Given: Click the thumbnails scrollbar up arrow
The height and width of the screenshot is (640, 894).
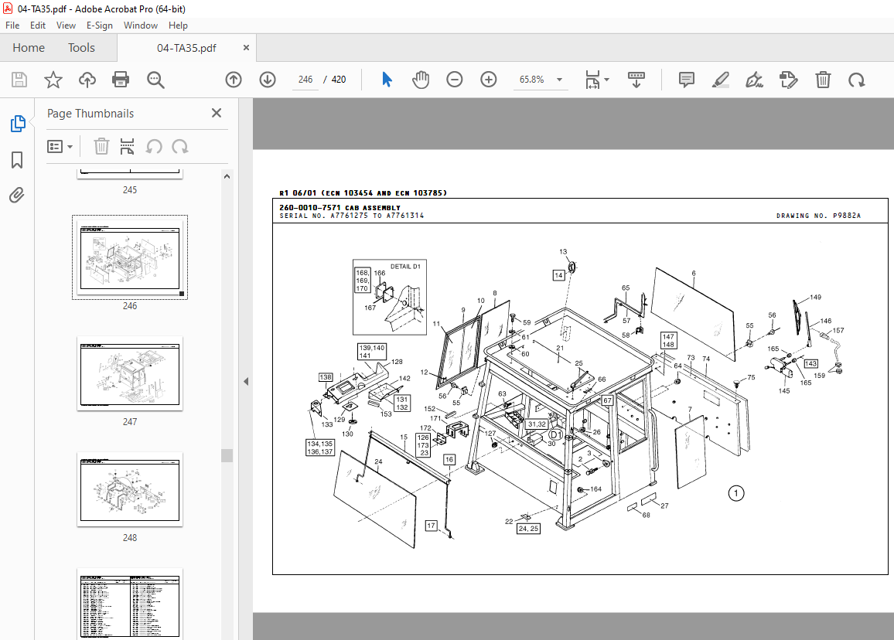Looking at the screenshot, I should pyautogui.click(x=227, y=177).
